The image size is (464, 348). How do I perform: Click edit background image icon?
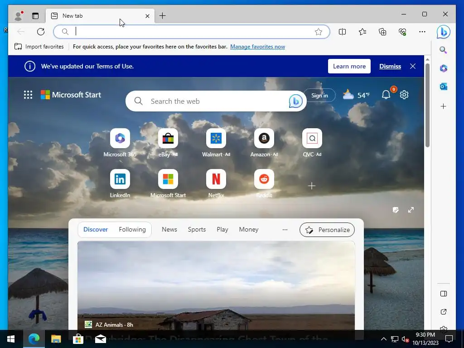click(396, 210)
